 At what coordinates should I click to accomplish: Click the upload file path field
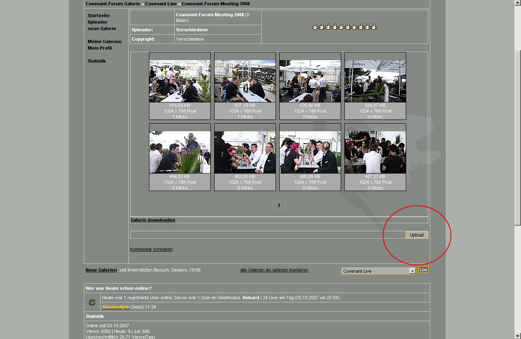267,235
